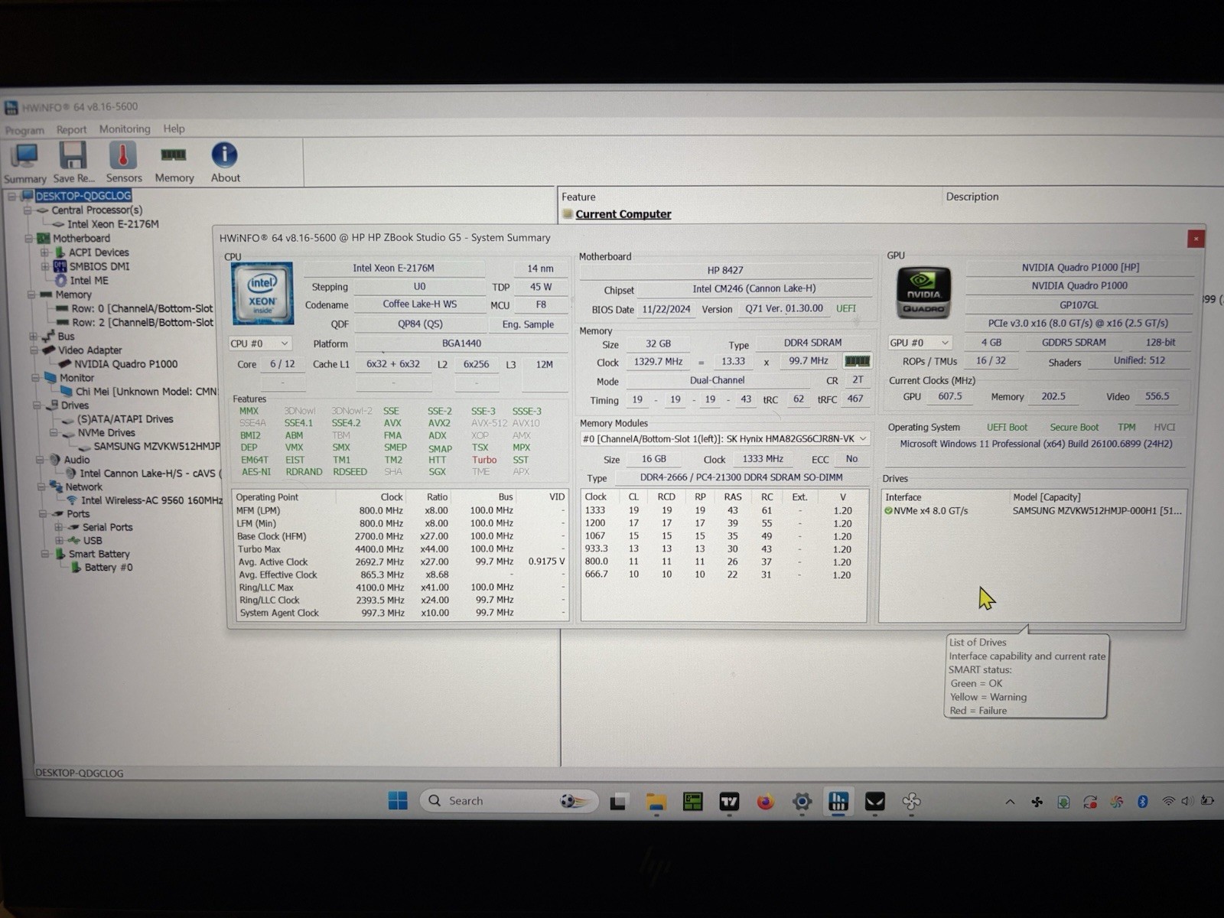Select Row: 0 ChannelA memory item

click(142, 308)
